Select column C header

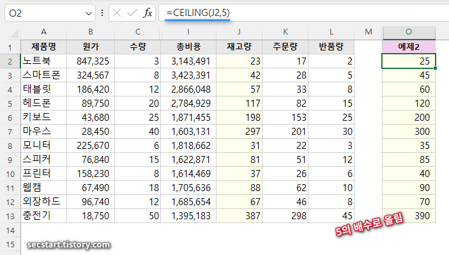click(x=138, y=32)
